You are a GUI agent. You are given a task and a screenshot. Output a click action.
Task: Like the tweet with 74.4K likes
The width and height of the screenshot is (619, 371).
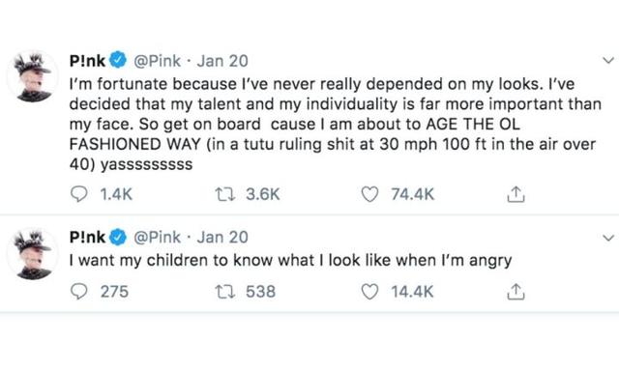tap(369, 194)
